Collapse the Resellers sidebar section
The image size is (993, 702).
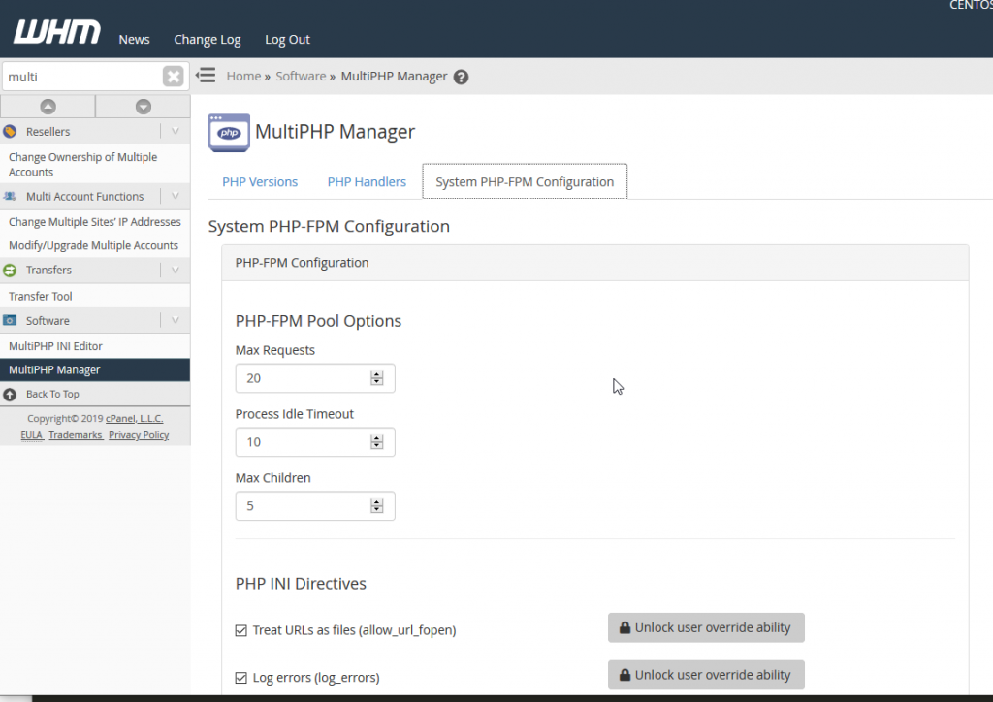tap(176, 131)
